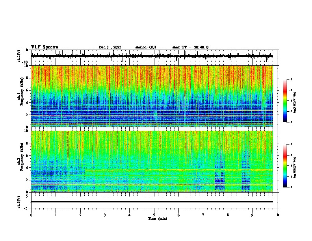Click the ch.1 frequency tick label "4"

[28, 103]
